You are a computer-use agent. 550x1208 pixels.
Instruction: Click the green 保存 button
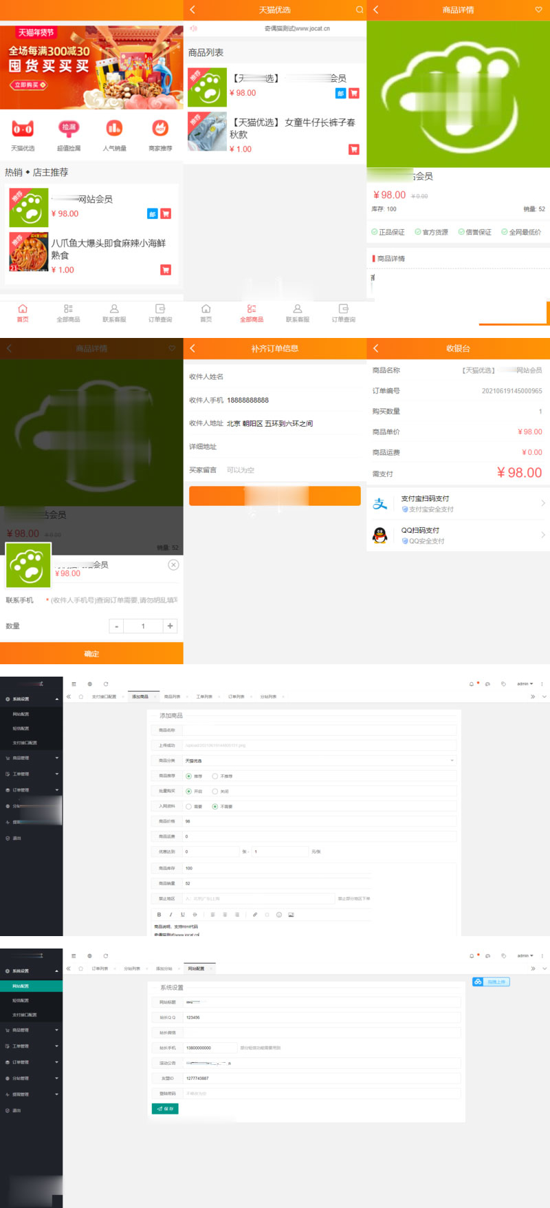(165, 1109)
